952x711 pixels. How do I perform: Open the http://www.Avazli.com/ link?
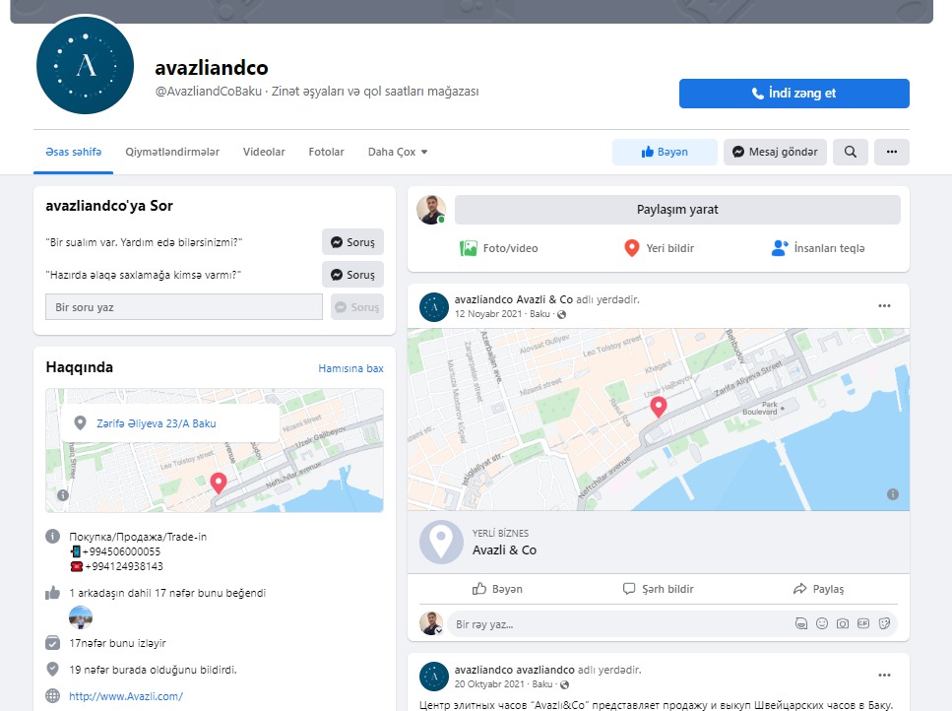click(x=126, y=696)
